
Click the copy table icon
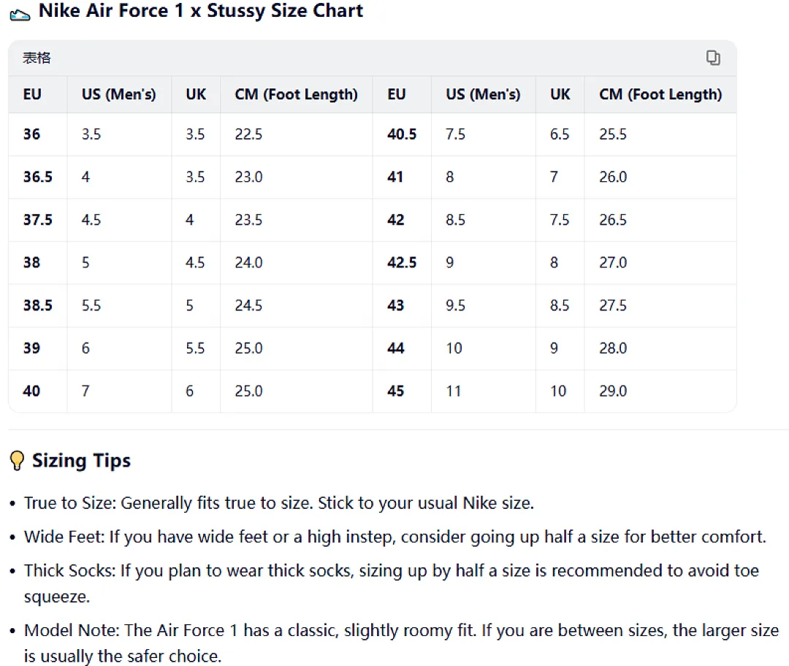712,58
